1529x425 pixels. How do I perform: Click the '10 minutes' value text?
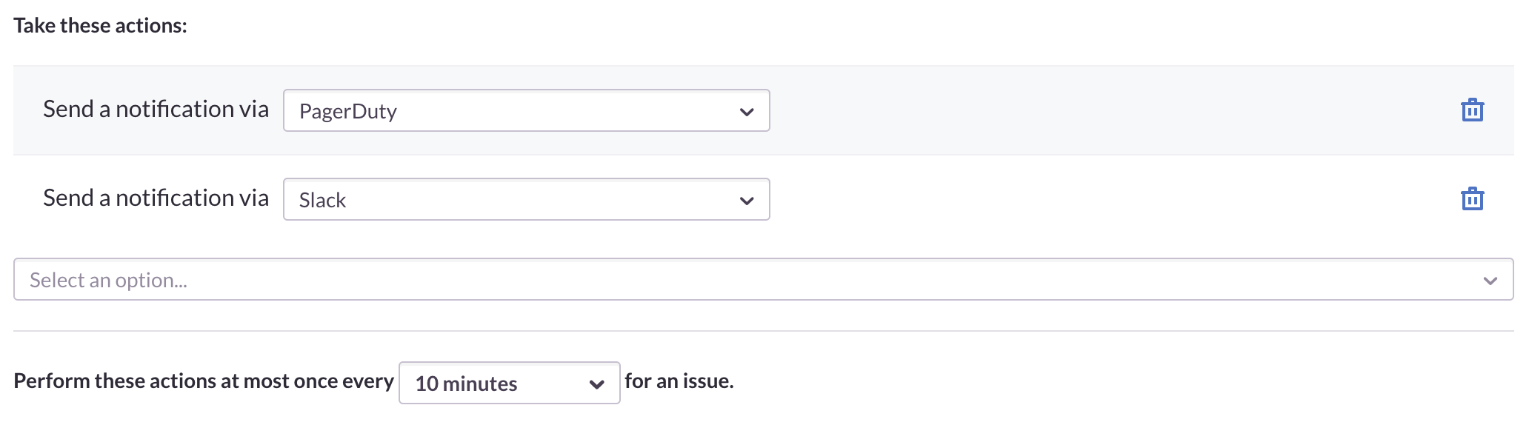pos(466,384)
